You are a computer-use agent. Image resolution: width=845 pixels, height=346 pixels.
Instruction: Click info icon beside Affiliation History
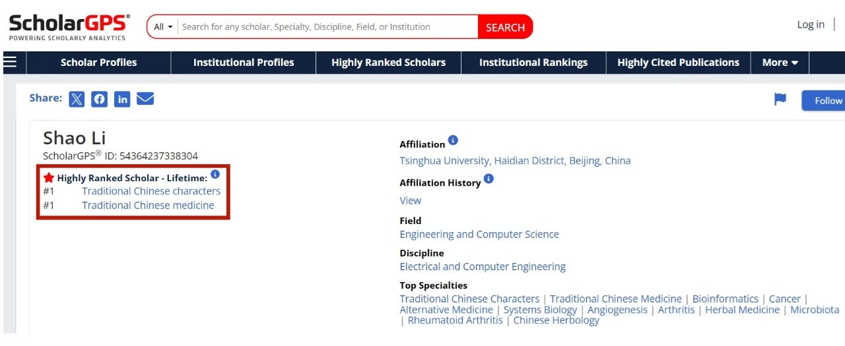click(489, 179)
